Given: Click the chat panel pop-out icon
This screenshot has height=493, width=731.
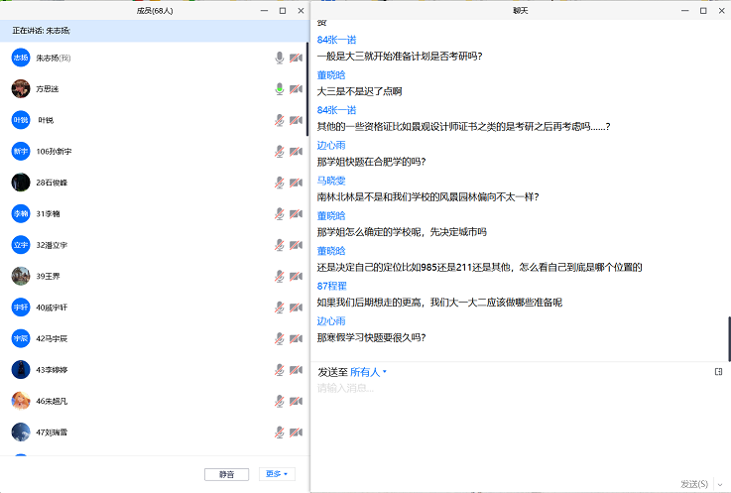Looking at the screenshot, I should coord(718,372).
